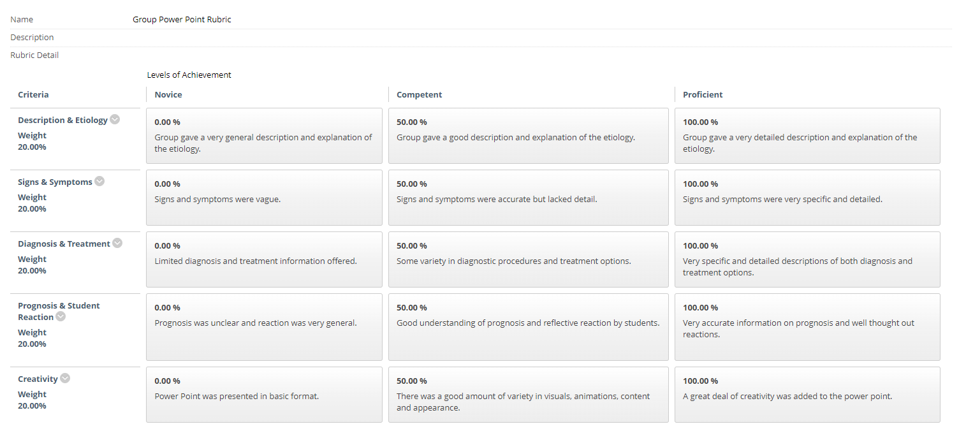Select Novice cell for Diagnosis & Treatment
This screenshot has width=966, height=438.
pyautogui.click(x=264, y=259)
